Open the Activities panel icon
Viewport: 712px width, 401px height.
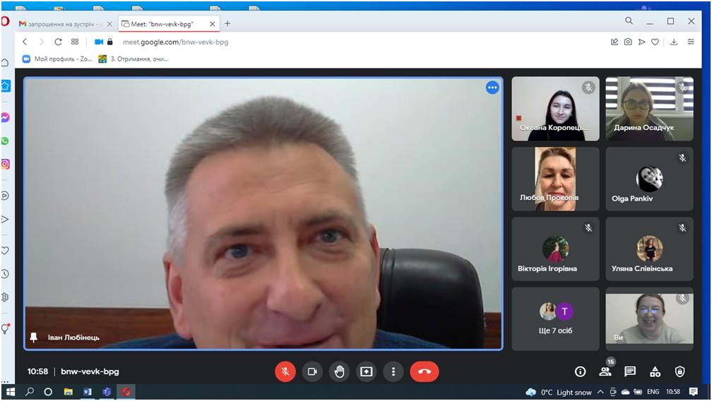pyautogui.click(x=655, y=371)
